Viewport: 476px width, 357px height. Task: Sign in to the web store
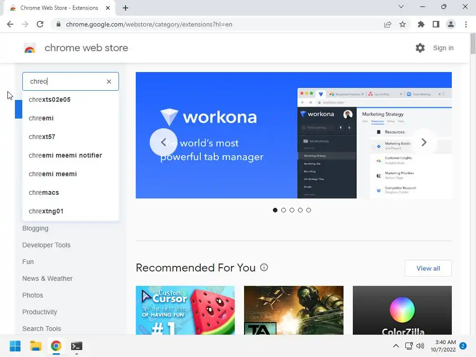pos(443,48)
